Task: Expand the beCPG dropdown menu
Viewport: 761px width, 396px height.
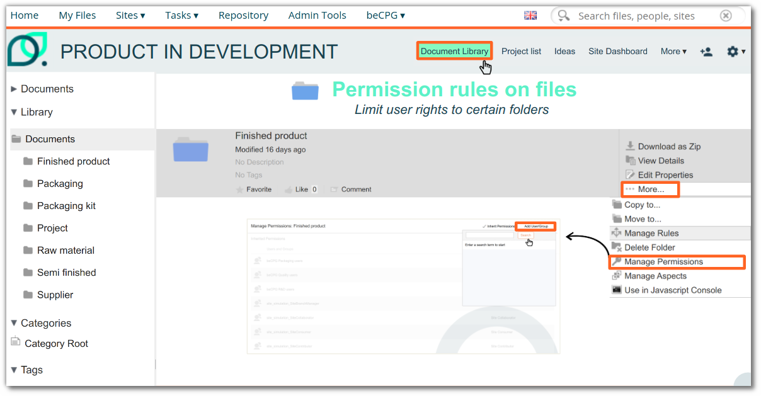Action: point(386,16)
